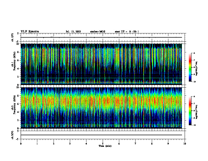Viewport: 208px width, 161px height.
Task: Click the "3" tick on the time axis
Action: pos(70,144)
